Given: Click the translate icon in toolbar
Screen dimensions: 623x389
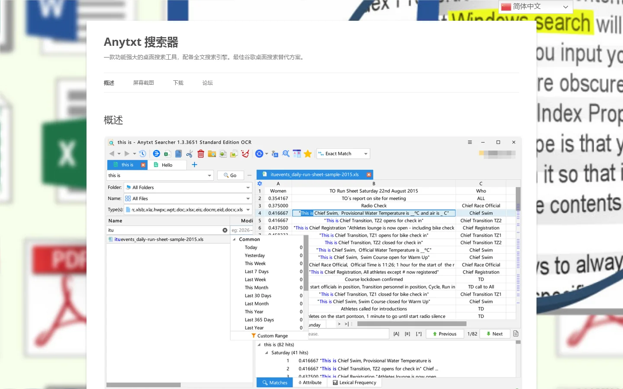Looking at the screenshot, I should click(275, 153).
